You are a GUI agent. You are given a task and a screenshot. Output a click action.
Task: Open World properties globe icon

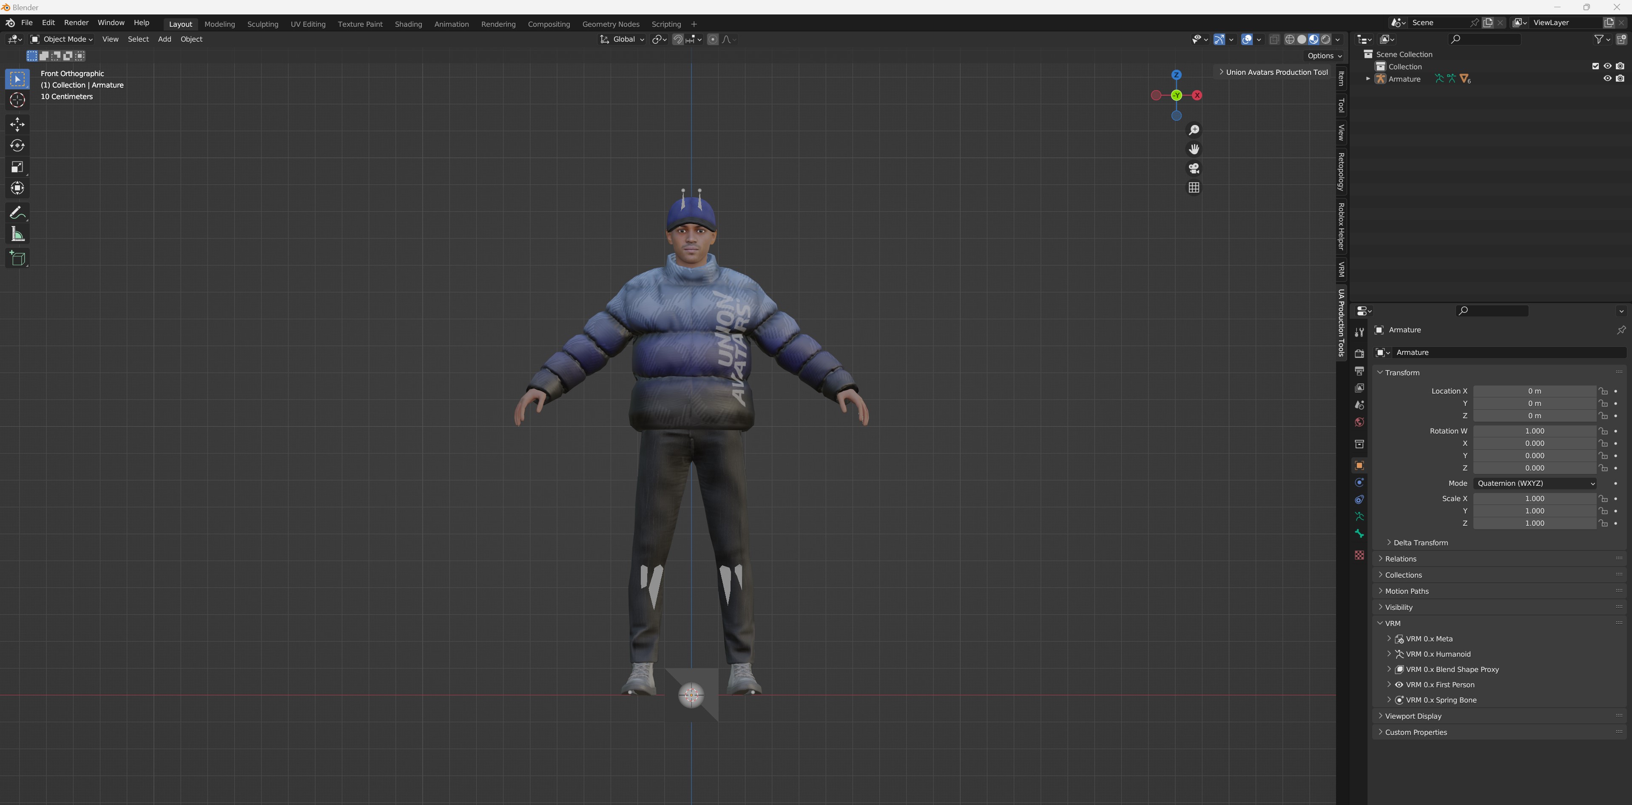[x=1359, y=422]
